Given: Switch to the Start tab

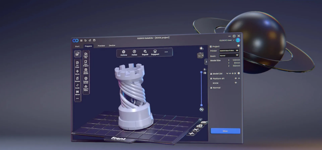Looking at the screenshot, I should tap(77, 47).
